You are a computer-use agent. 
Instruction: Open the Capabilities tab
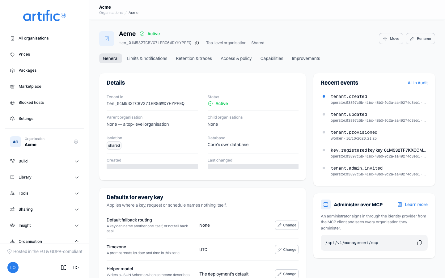[272, 58]
